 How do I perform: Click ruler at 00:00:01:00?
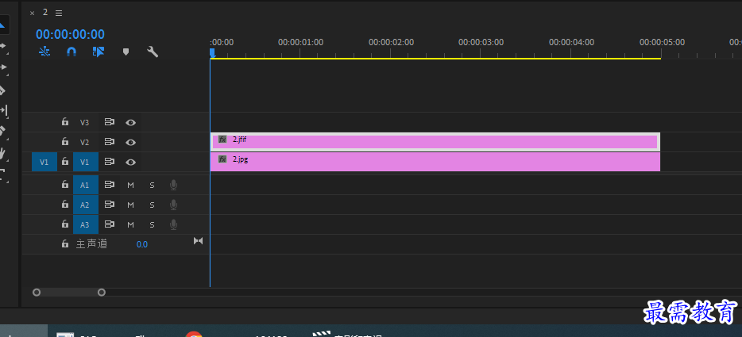pyautogui.click(x=300, y=42)
